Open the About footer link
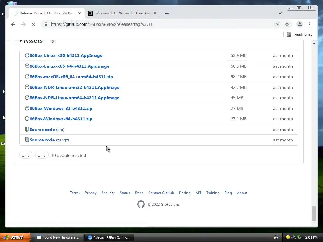 [242, 193]
